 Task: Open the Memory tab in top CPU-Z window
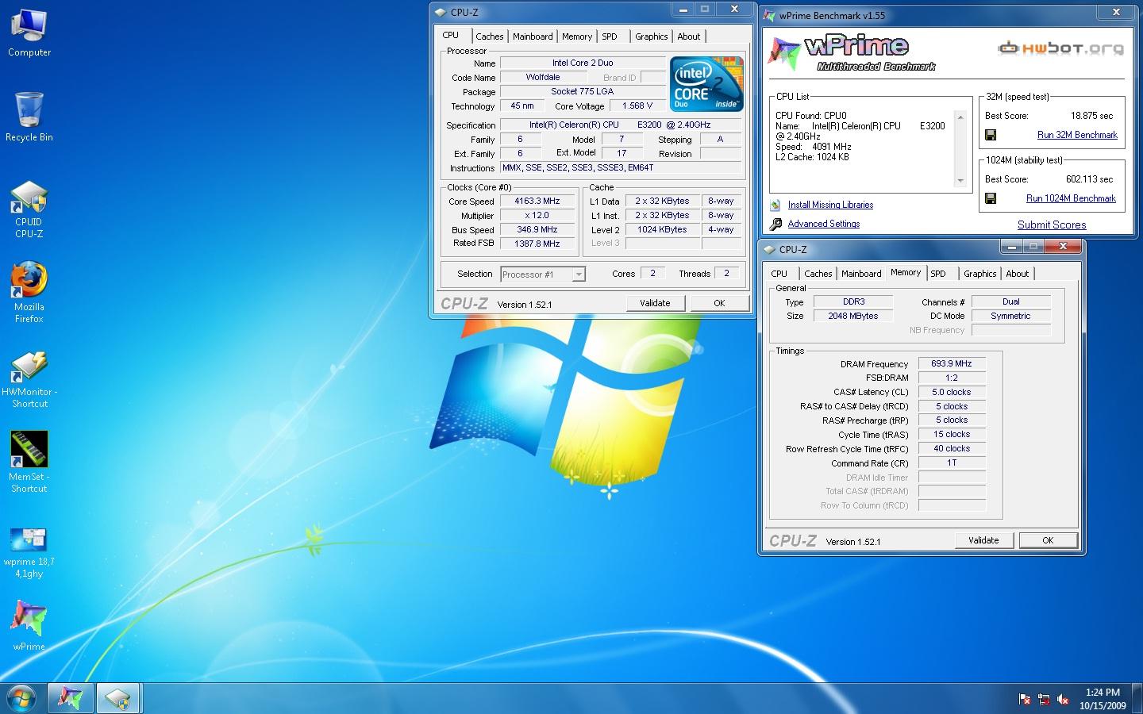click(x=577, y=36)
